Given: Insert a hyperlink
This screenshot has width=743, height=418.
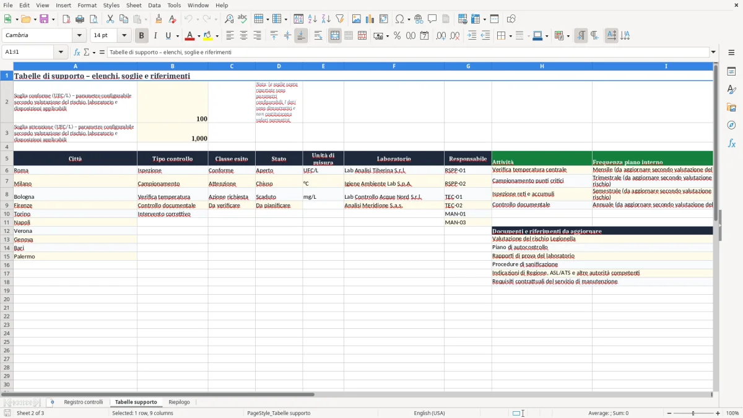Looking at the screenshot, I should [419, 19].
